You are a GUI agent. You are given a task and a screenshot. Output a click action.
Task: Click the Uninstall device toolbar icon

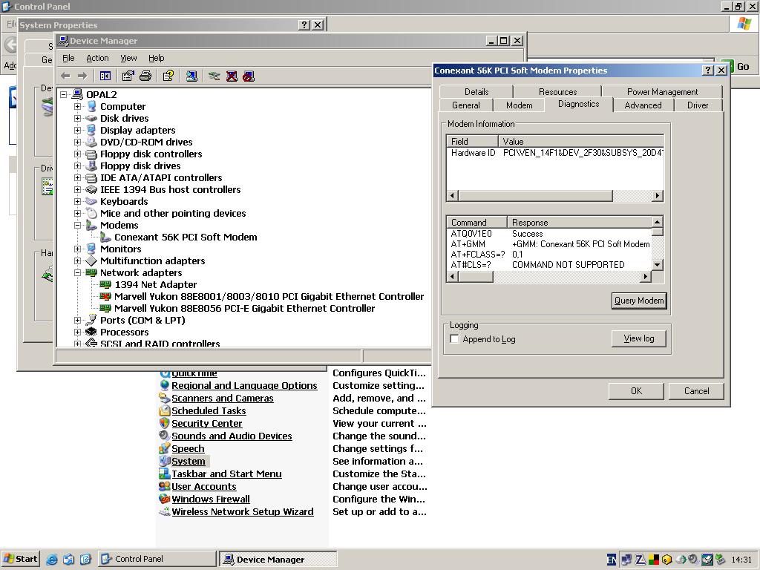click(232, 76)
